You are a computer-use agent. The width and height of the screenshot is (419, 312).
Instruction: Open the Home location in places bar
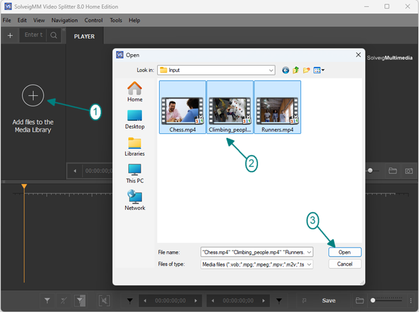pos(135,92)
